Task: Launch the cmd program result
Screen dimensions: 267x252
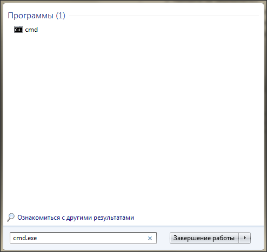Action: (x=26, y=30)
